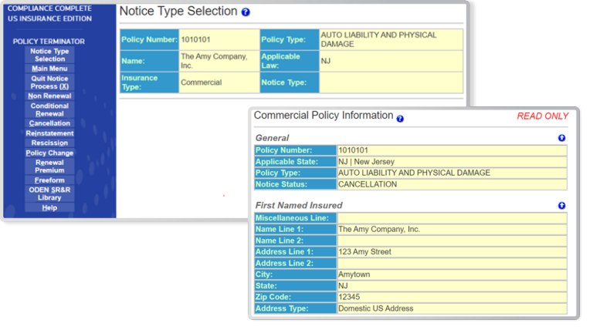
Task: Select Freeform in the sidebar
Action: pyautogui.click(x=49, y=180)
